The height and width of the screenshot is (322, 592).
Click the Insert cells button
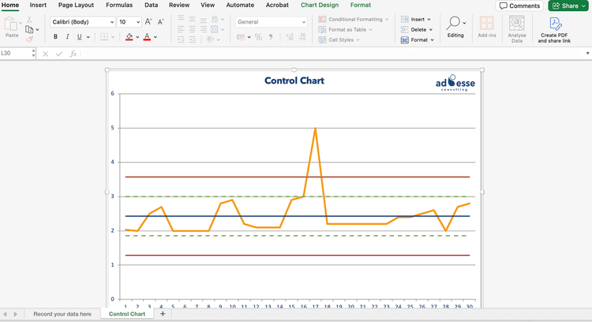(416, 19)
